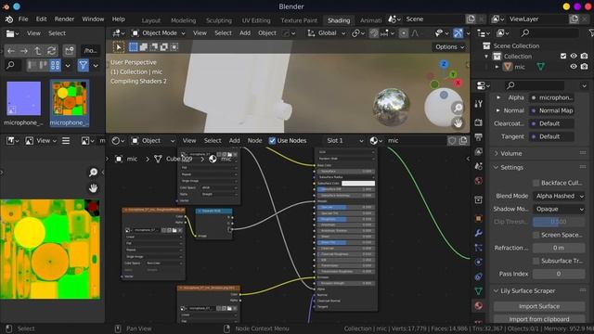Open the Output properties tab

pos(479,136)
